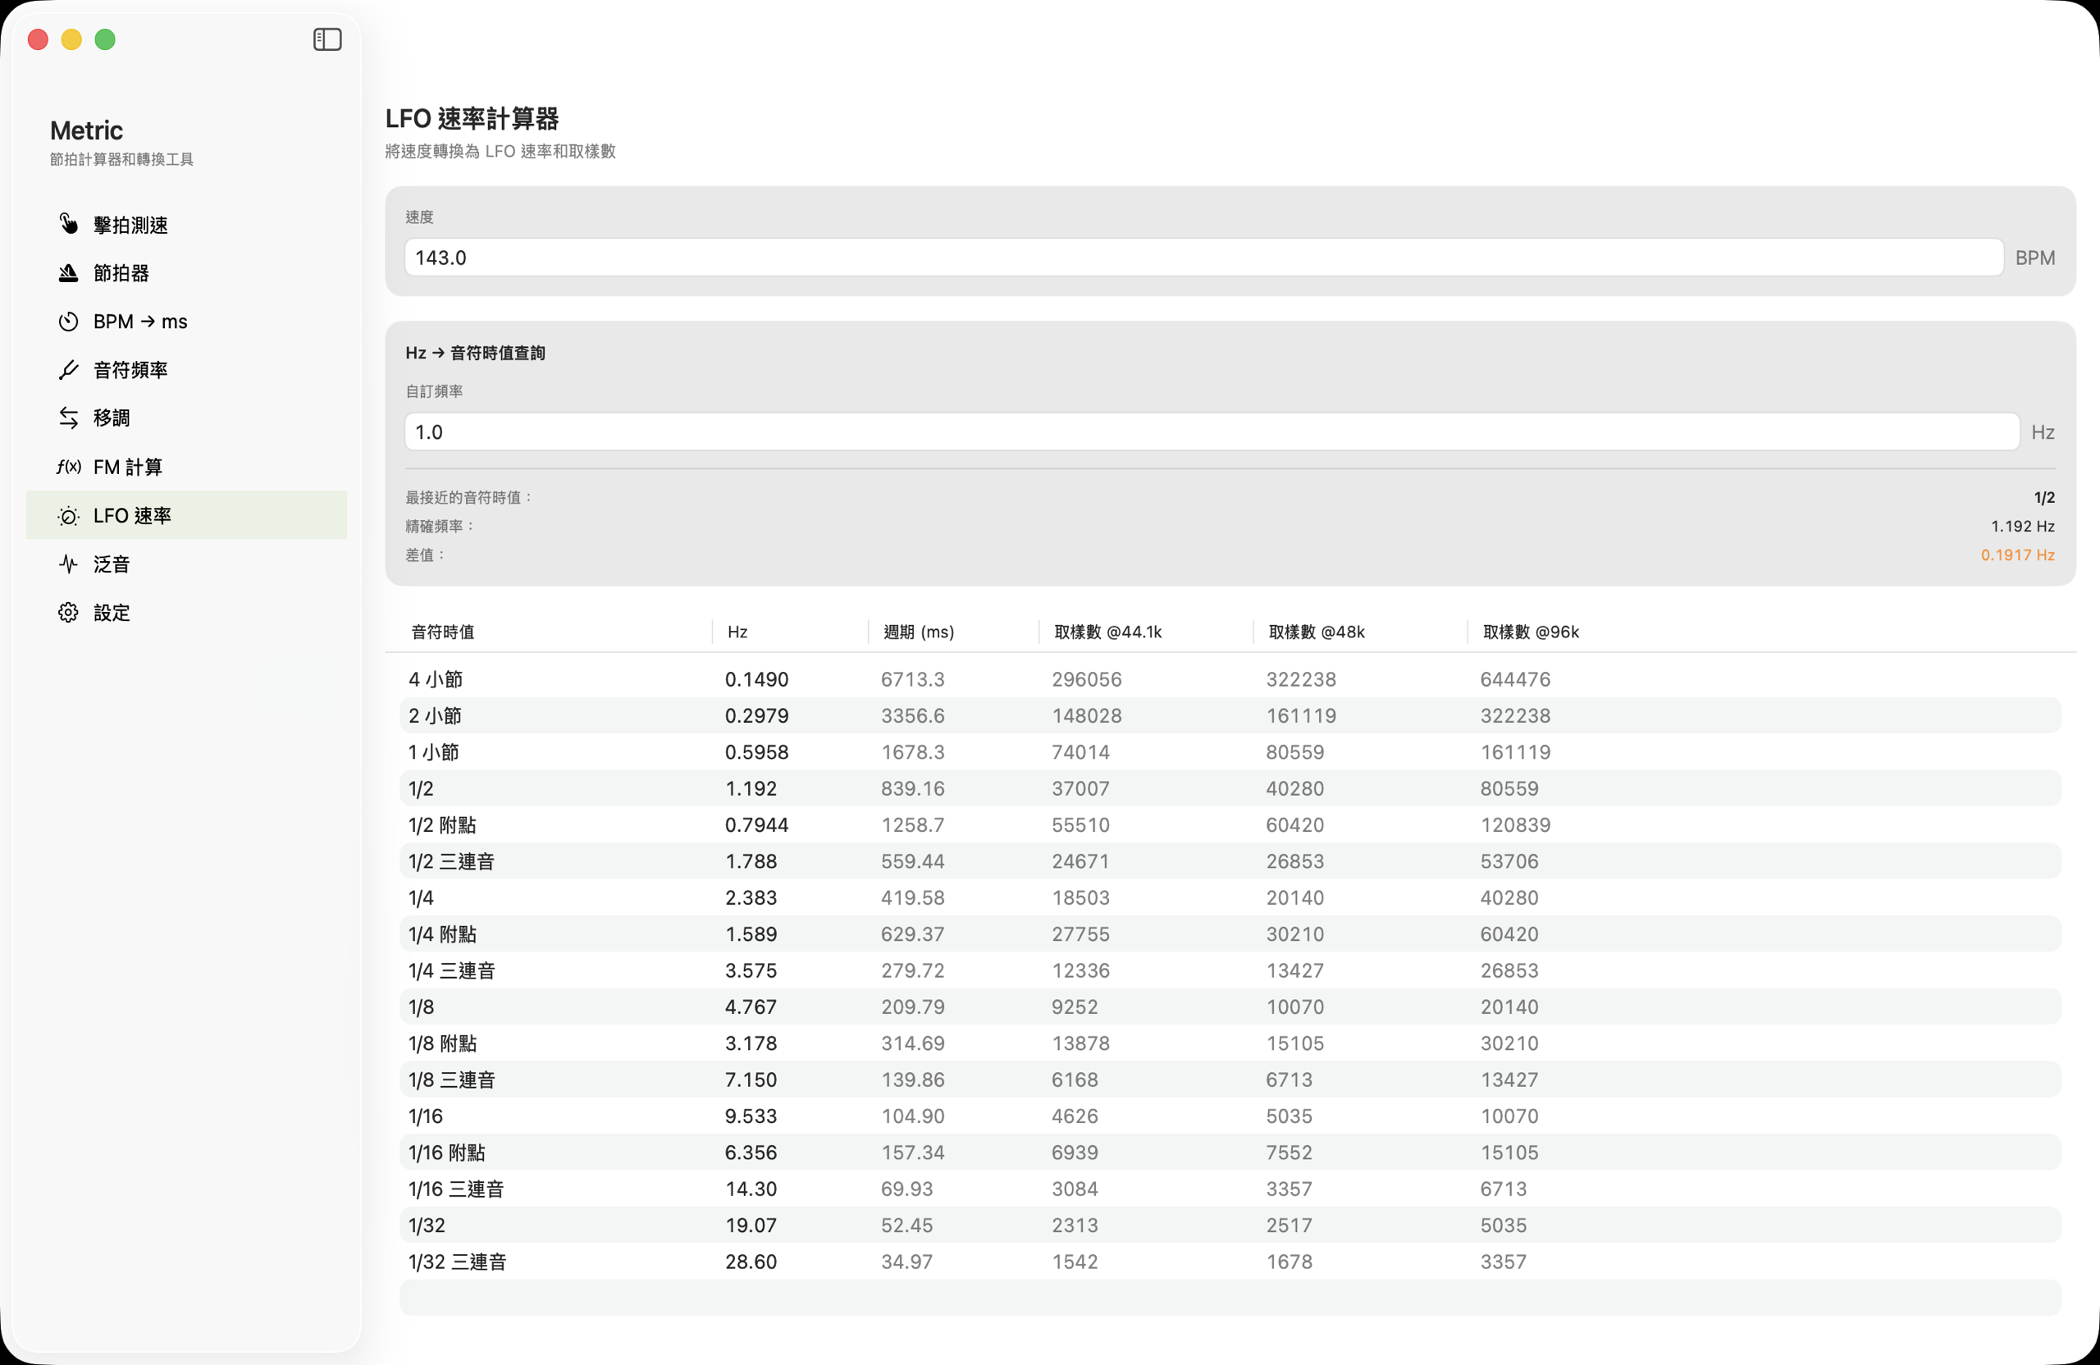Click sample count 20140 in @48k column
This screenshot has height=1365, width=2100.
[x=1294, y=898]
